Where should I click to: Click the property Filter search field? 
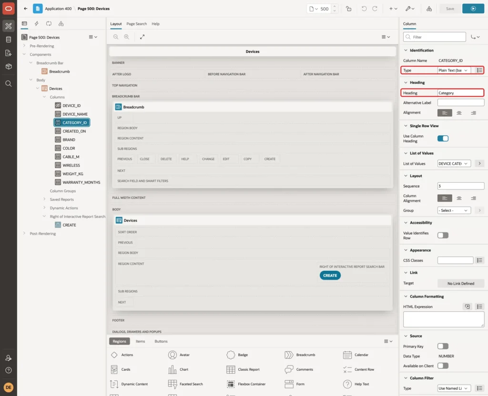click(x=435, y=37)
